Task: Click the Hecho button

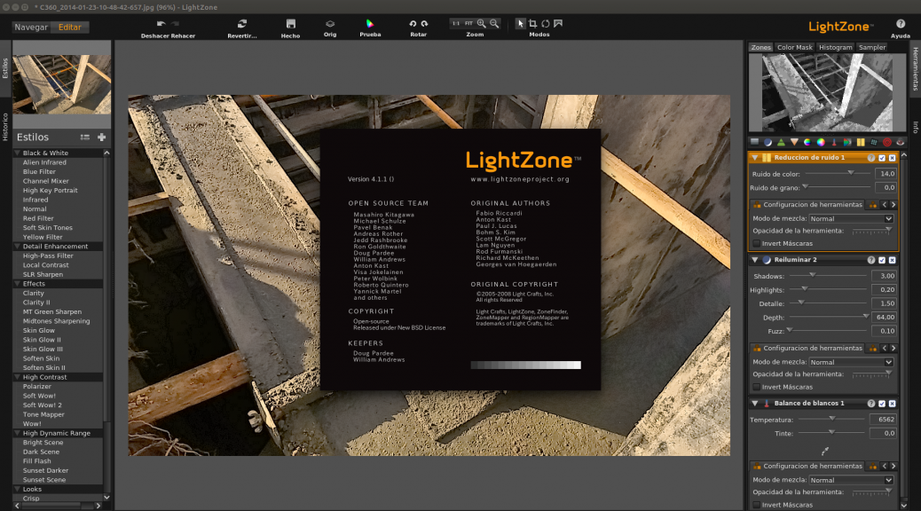Action: (289, 24)
